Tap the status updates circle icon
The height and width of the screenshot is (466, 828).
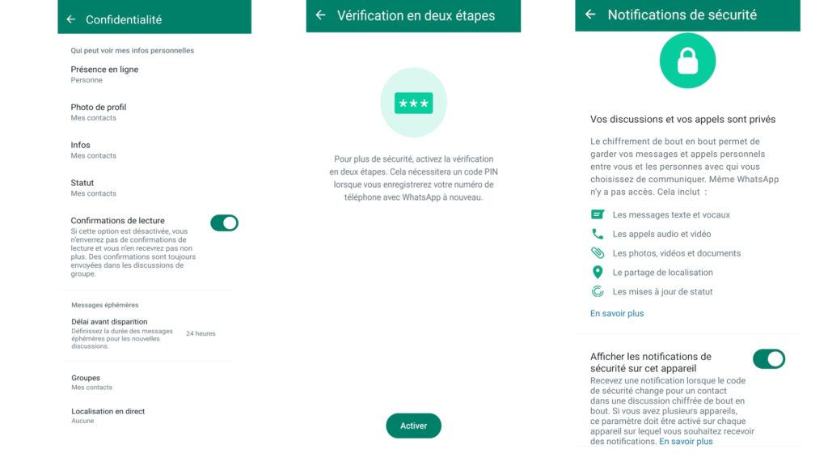pyautogui.click(x=598, y=291)
